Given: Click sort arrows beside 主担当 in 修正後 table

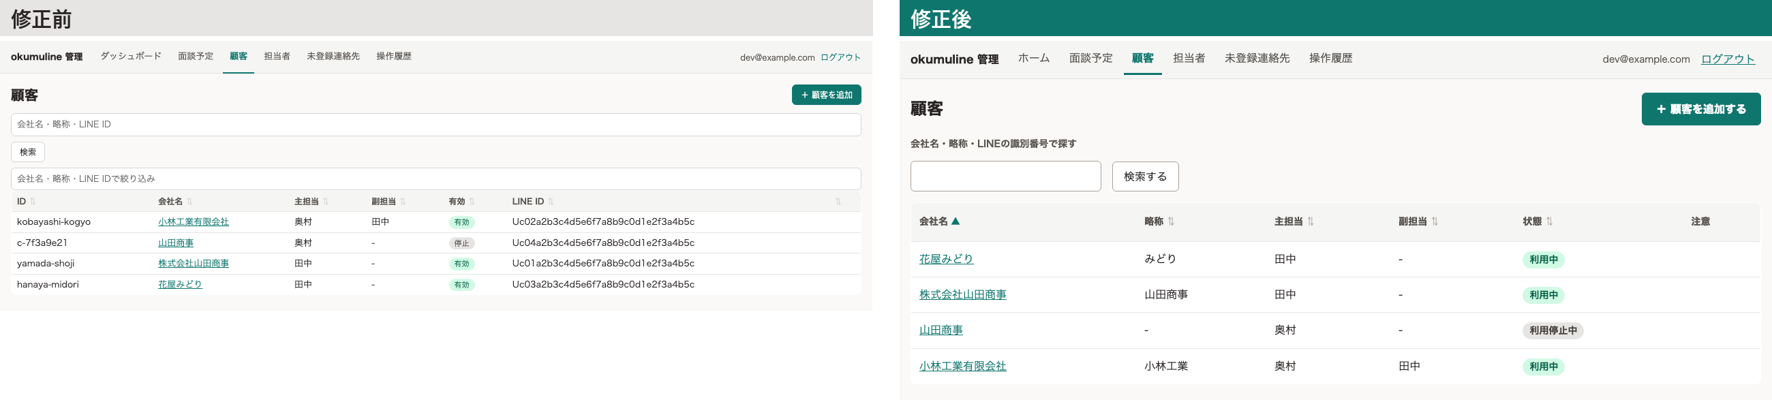Looking at the screenshot, I should point(1311,221).
